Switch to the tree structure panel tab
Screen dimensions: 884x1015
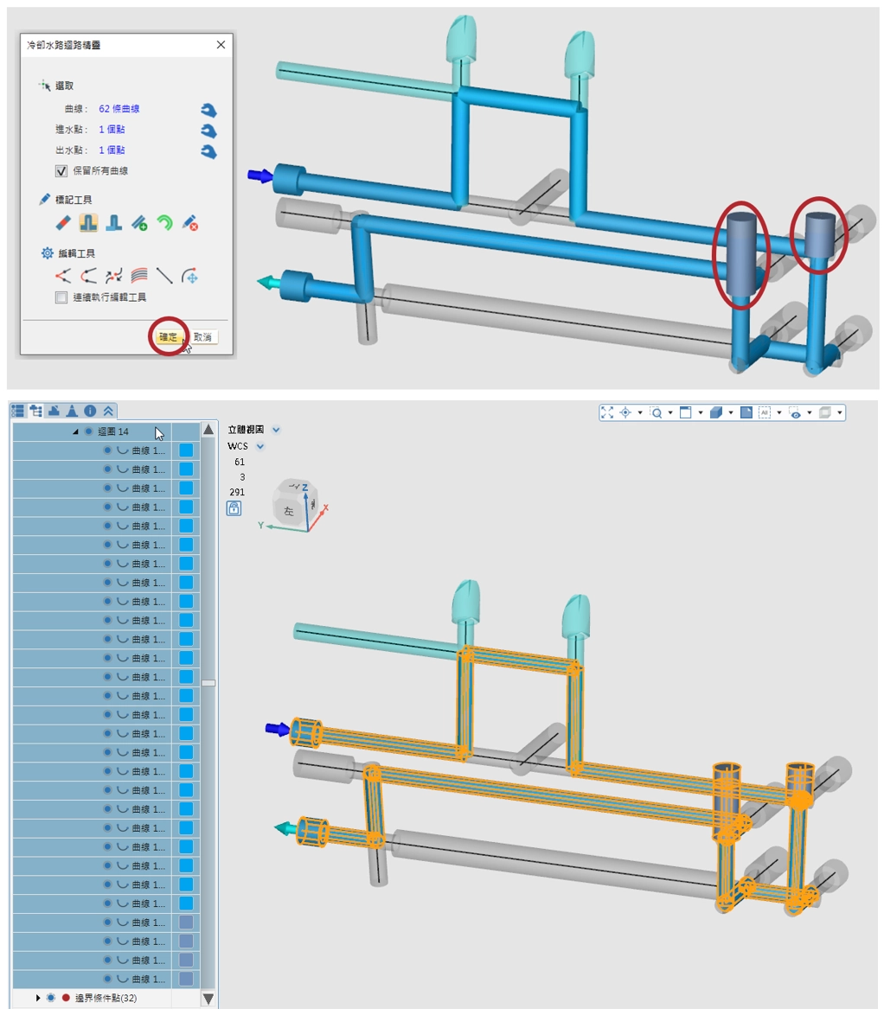coord(36,411)
